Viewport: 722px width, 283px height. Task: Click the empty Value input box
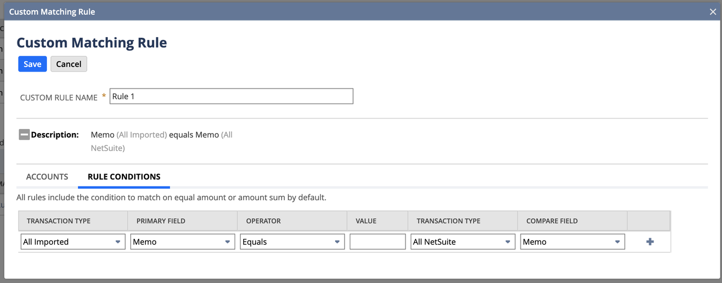coord(377,242)
